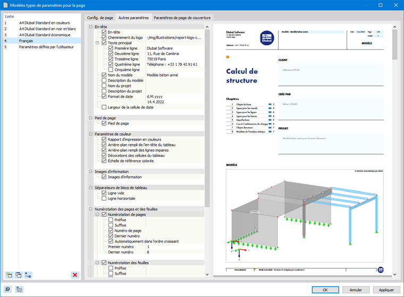The image size is (404, 297).
Task: Click the round blue icon in the preview footer
Action: (x=381, y=270)
